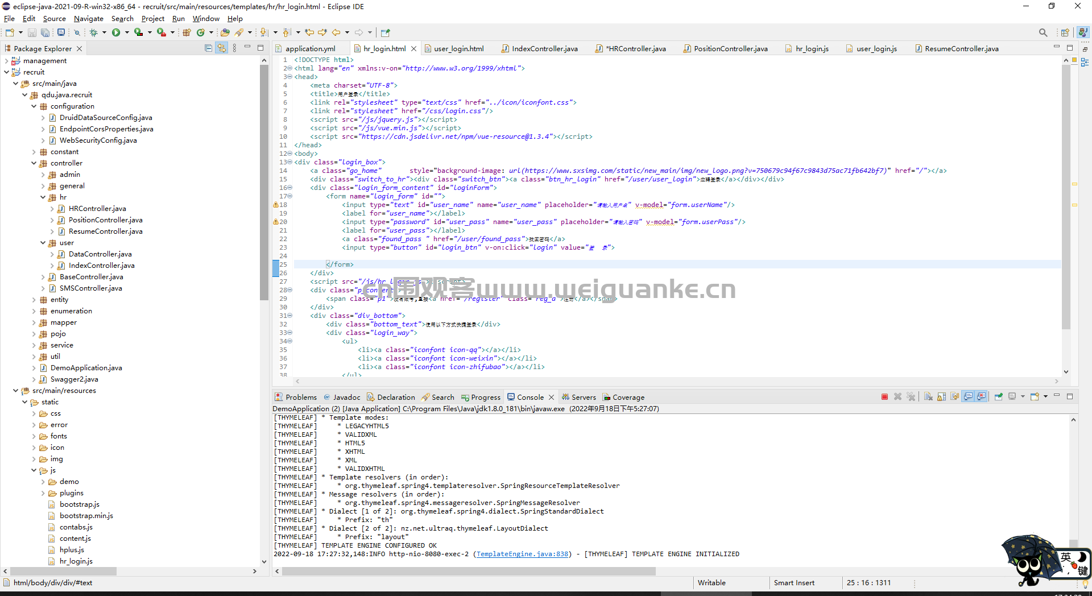Open the TemplateEngine.java:838 console link
The width and height of the screenshot is (1092, 596).
[x=522, y=554]
